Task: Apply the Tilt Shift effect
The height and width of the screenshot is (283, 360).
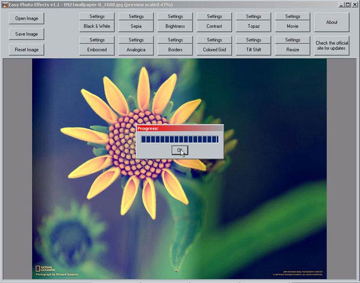Action: click(x=254, y=50)
